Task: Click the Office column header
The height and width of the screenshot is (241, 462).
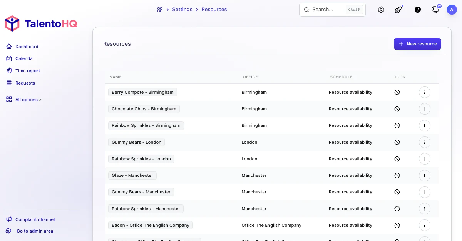Action: [x=250, y=77]
